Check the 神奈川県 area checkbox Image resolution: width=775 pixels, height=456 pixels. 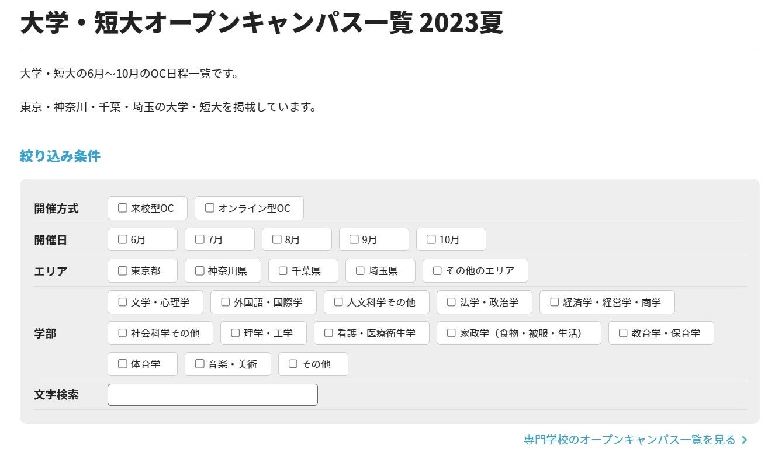coord(200,271)
